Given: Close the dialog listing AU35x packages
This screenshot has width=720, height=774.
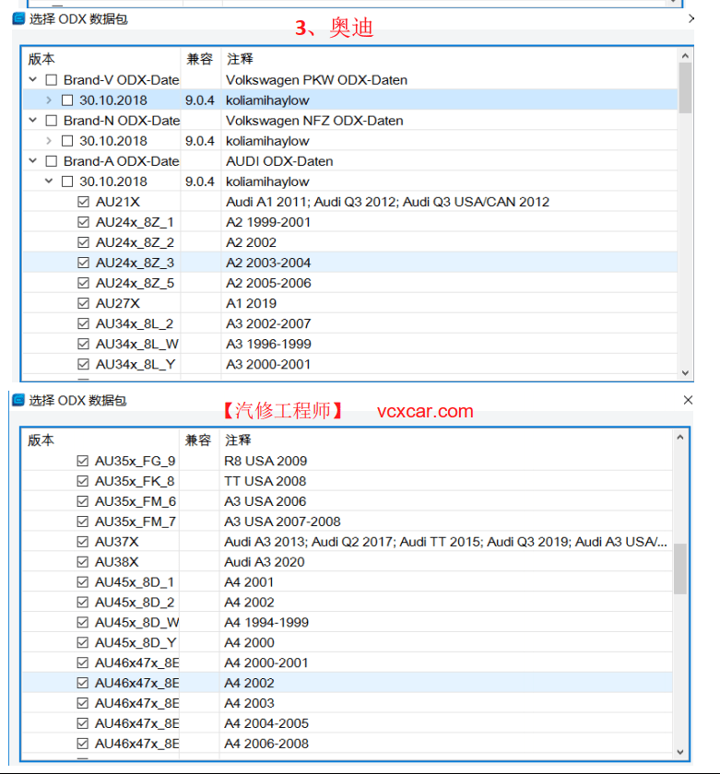Looking at the screenshot, I should (688, 400).
